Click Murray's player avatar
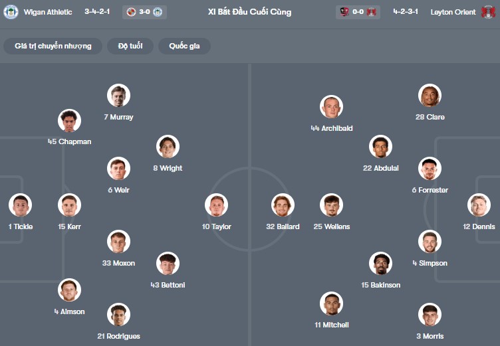Viewport: 500px width, 346px height. [118, 96]
